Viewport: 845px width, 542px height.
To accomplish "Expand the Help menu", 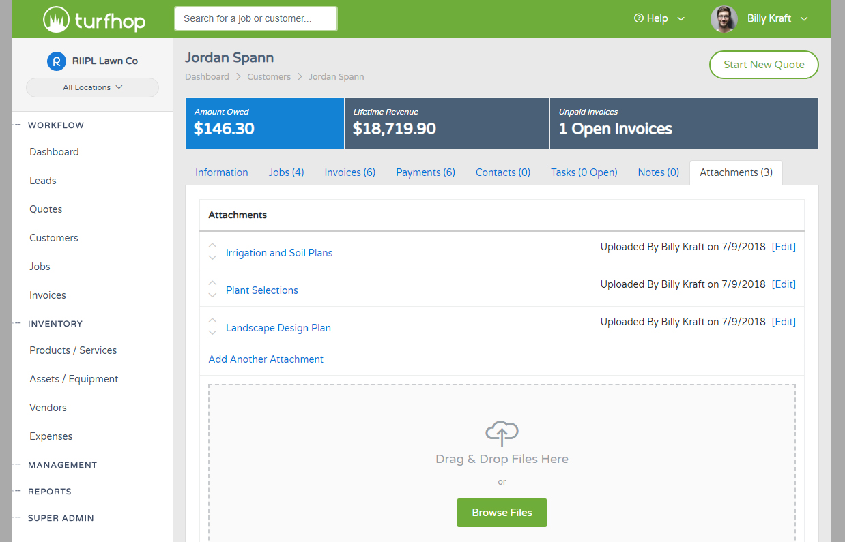I will pos(659,18).
